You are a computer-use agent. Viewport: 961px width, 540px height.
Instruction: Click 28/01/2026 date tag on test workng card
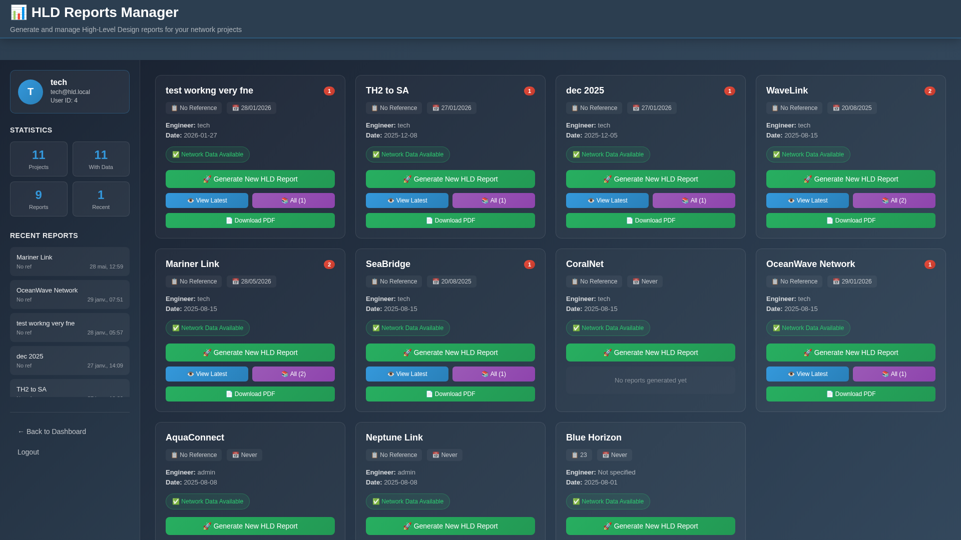(x=251, y=108)
